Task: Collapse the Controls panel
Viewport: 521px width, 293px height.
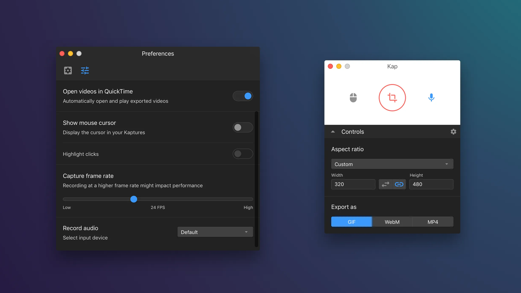Action: [x=333, y=132]
